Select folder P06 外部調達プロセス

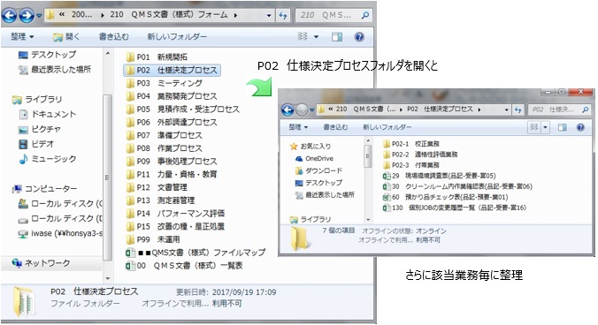(172, 122)
